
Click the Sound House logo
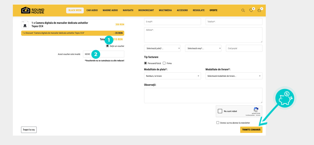point(33,10)
